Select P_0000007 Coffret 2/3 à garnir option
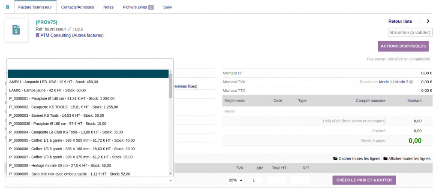Viewport: 439px width, 188px height. pos(88,157)
